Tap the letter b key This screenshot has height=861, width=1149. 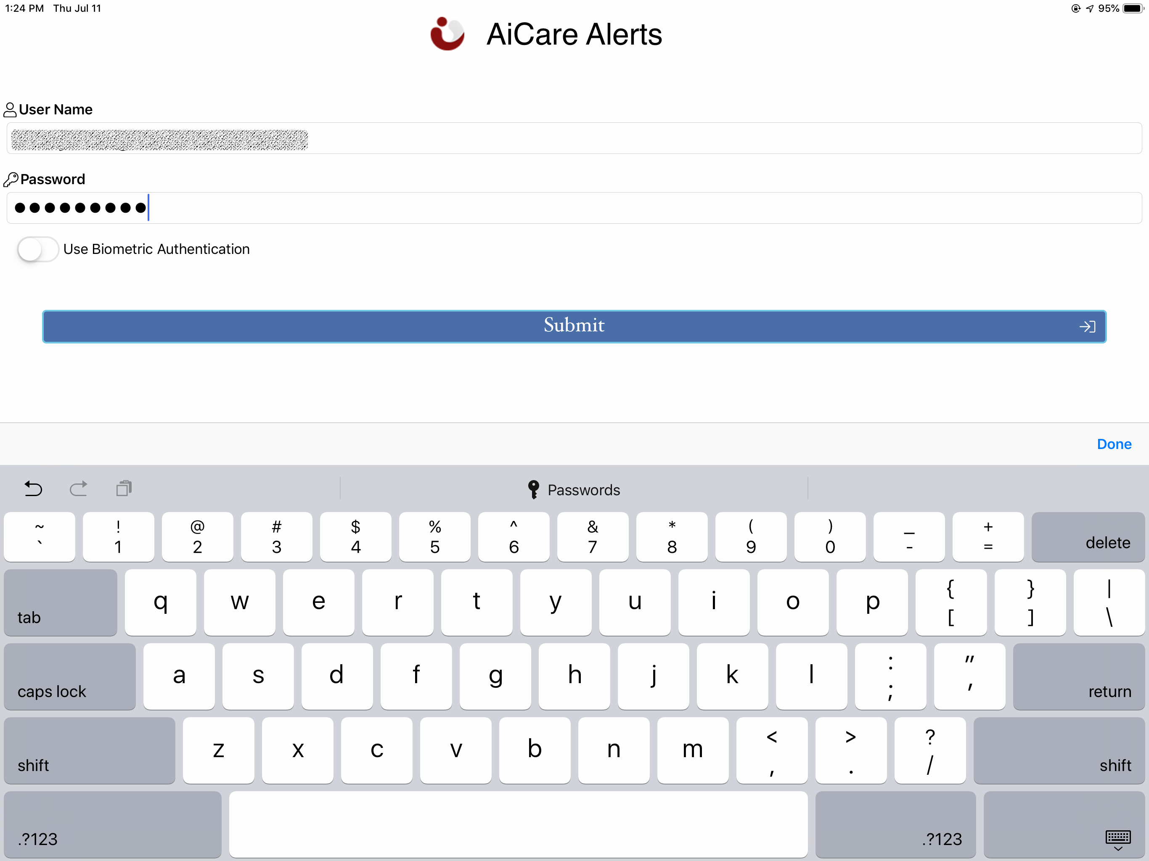tap(535, 750)
